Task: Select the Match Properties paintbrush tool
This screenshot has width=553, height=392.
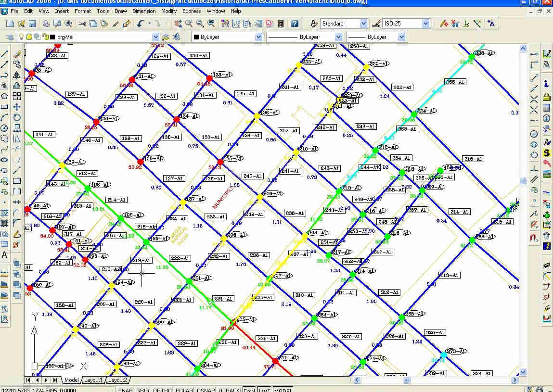Action: pyautogui.click(x=127, y=24)
